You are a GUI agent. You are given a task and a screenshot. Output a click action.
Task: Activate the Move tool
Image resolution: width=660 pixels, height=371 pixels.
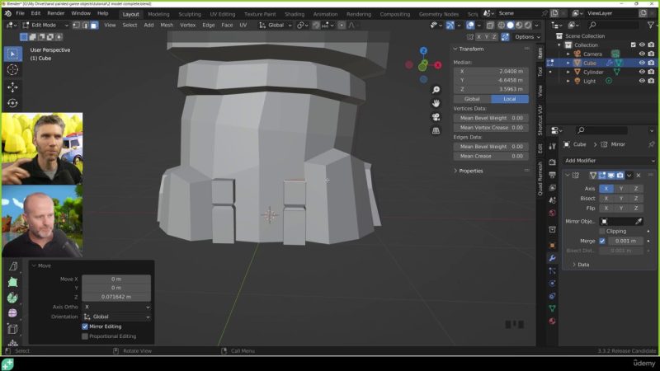pos(12,87)
